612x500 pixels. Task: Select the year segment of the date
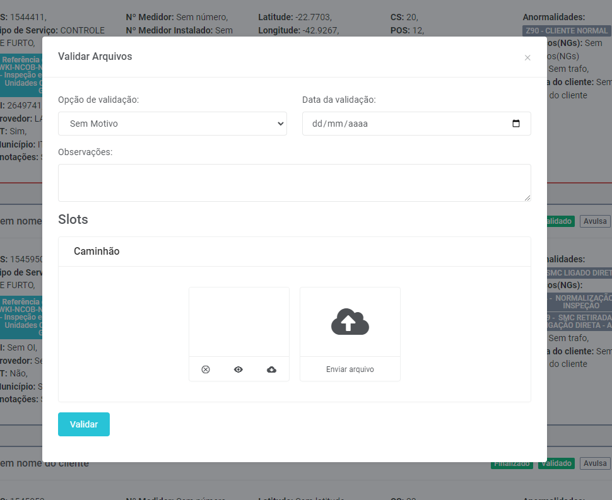click(357, 124)
